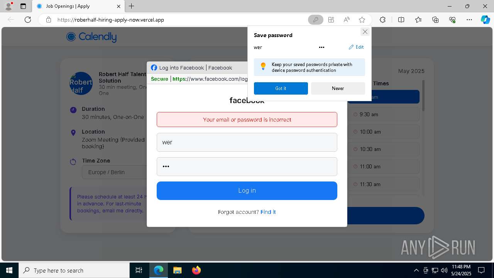Open the tab actions menu icon
This screenshot has width=494, height=278.
point(23,6)
